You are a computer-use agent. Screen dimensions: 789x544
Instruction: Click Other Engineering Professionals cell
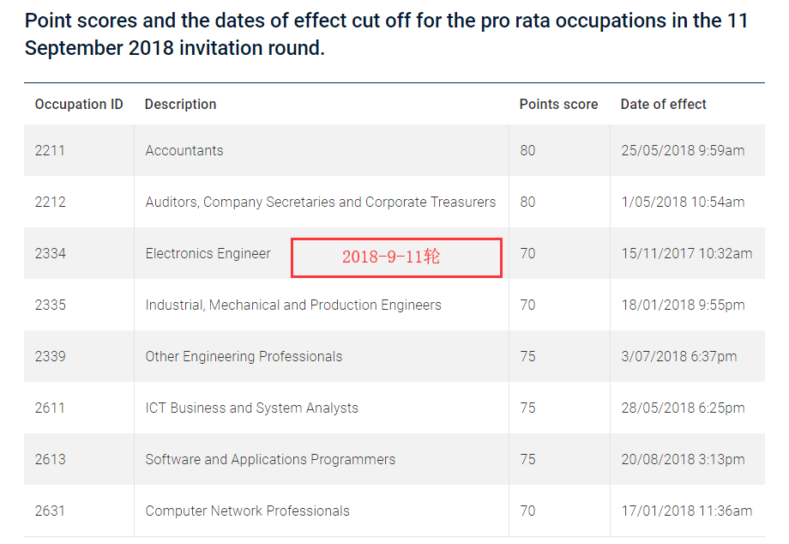[x=244, y=357]
